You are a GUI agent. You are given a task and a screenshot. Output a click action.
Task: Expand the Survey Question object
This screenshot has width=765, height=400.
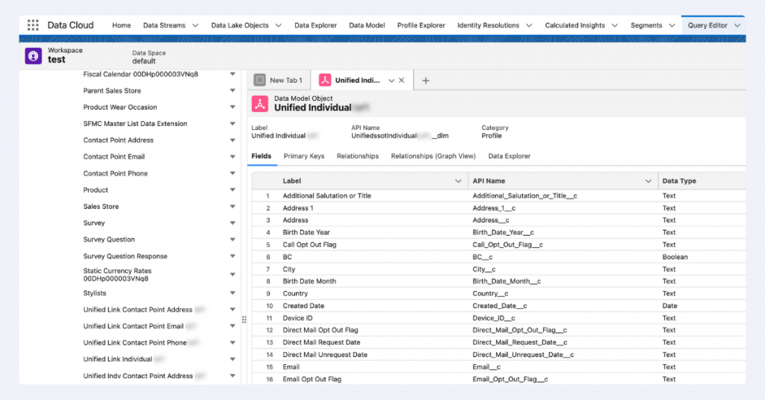[233, 240]
